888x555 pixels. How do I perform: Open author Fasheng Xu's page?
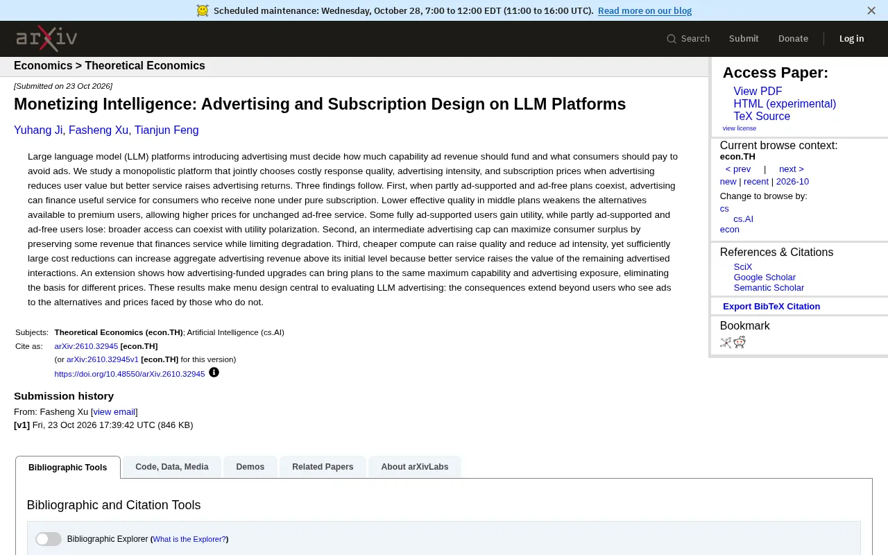tap(99, 130)
